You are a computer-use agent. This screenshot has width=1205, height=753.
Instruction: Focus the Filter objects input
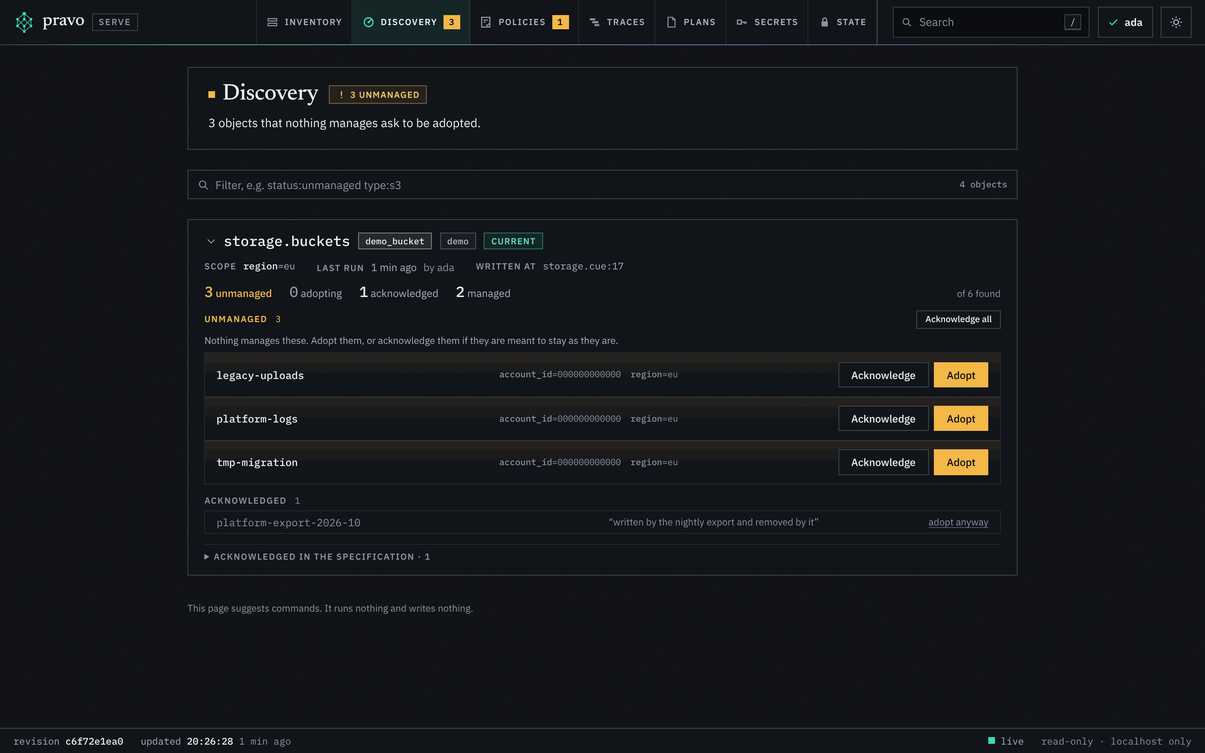pyautogui.click(x=602, y=185)
